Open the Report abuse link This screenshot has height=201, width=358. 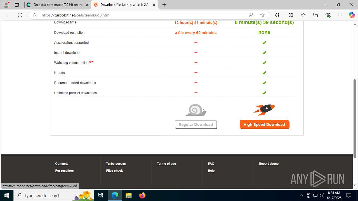[268, 164]
